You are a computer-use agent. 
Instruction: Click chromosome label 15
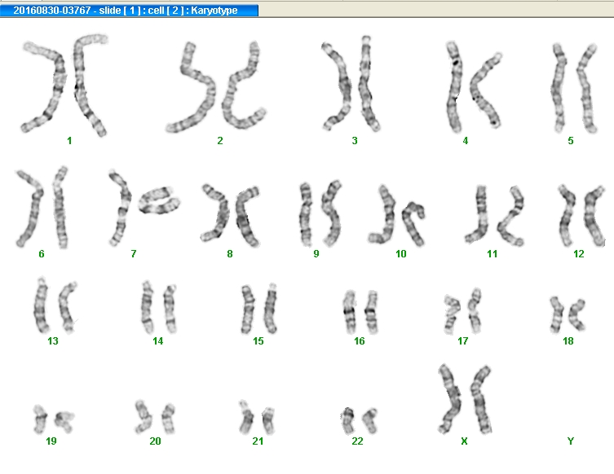258,341
